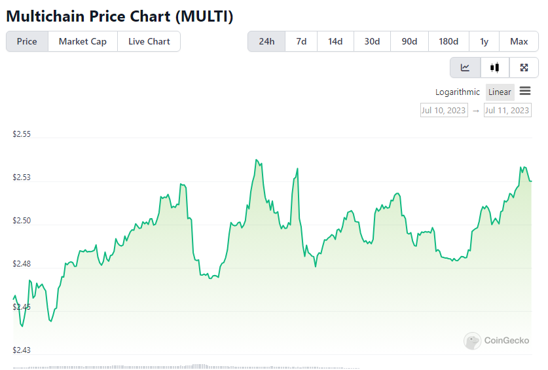The height and width of the screenshot is (370, 548).
Task: Click the $2.43 axis label
Action: [22, 350]
